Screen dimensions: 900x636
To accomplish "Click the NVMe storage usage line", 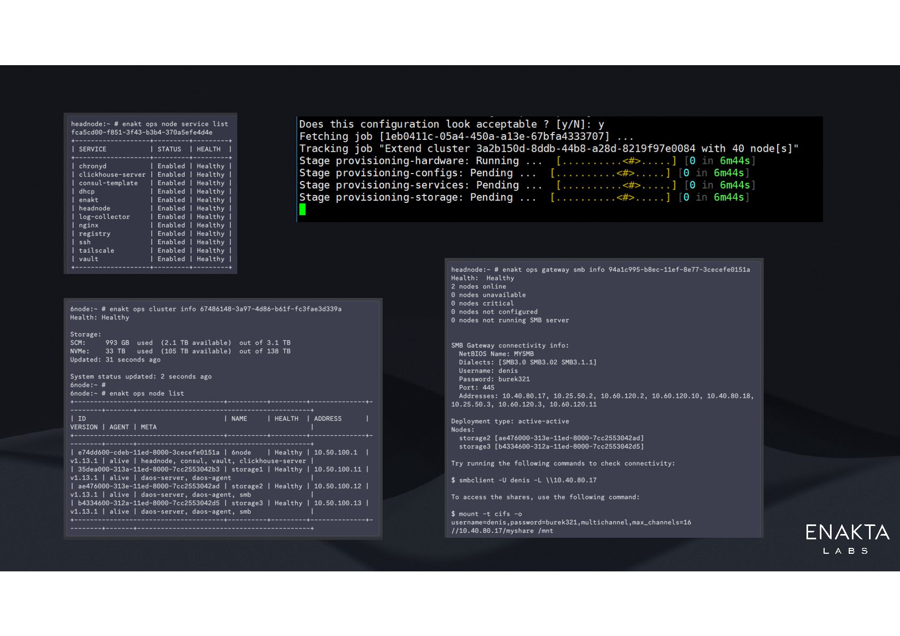I will [181, 351].
